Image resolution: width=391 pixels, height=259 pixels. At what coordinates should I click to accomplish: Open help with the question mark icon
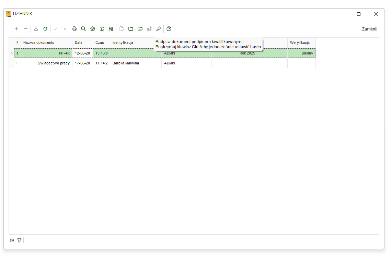(169, 29)
